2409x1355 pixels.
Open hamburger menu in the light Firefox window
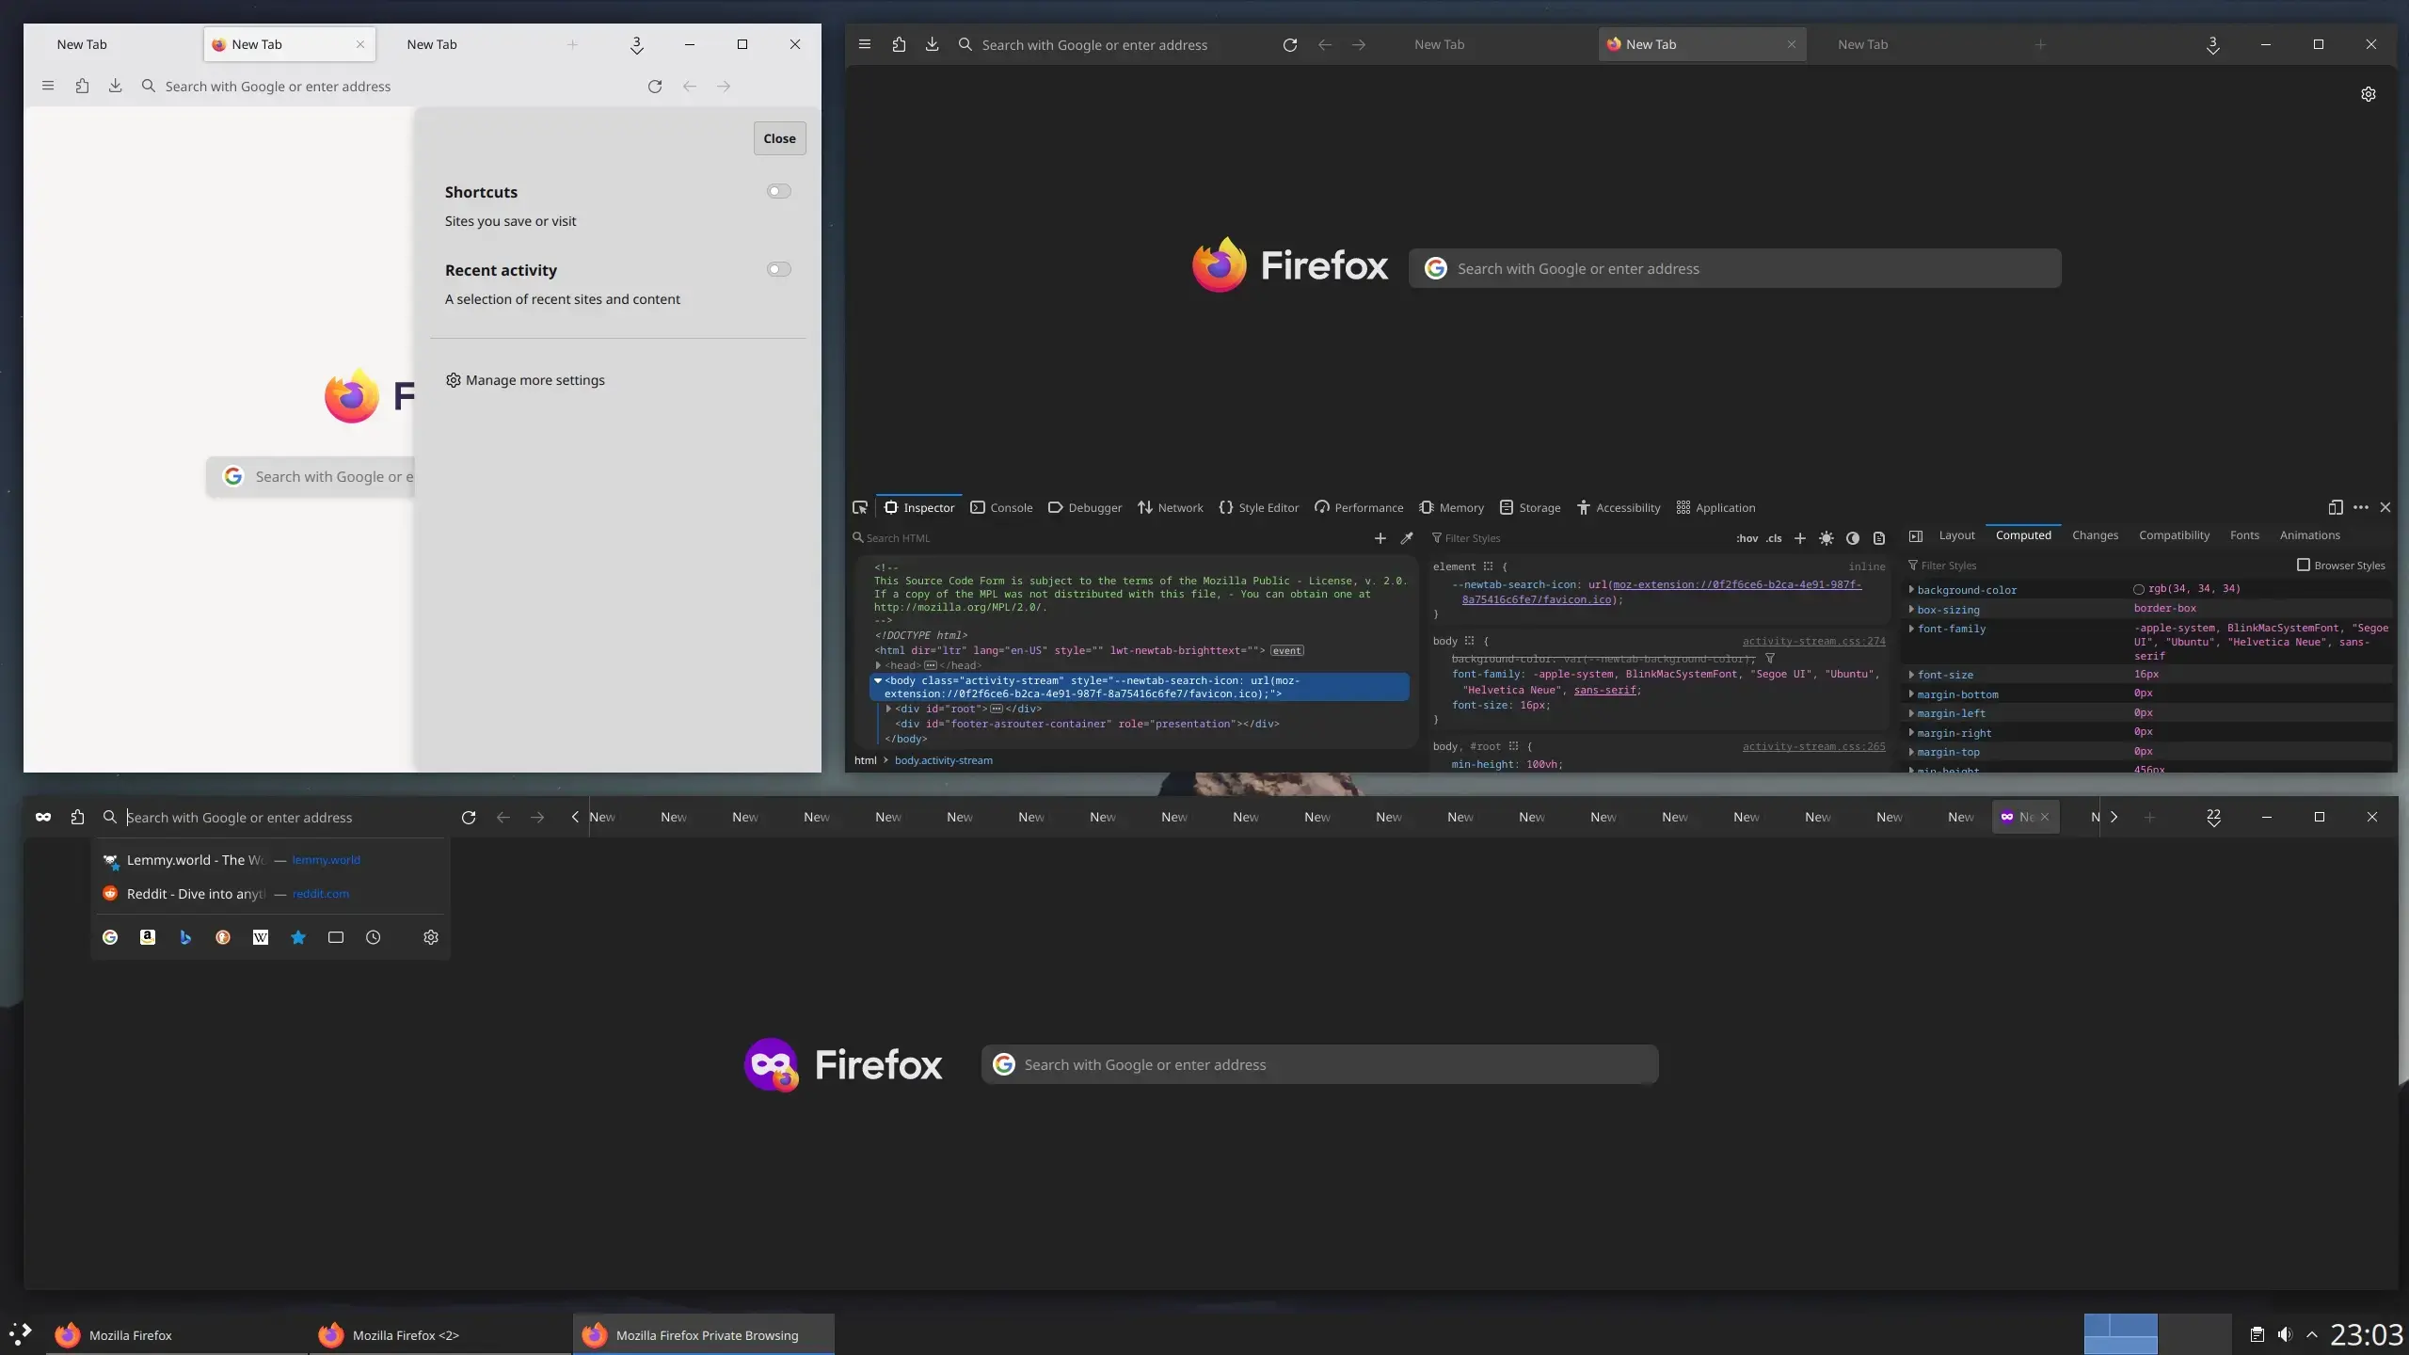point(48,86)
